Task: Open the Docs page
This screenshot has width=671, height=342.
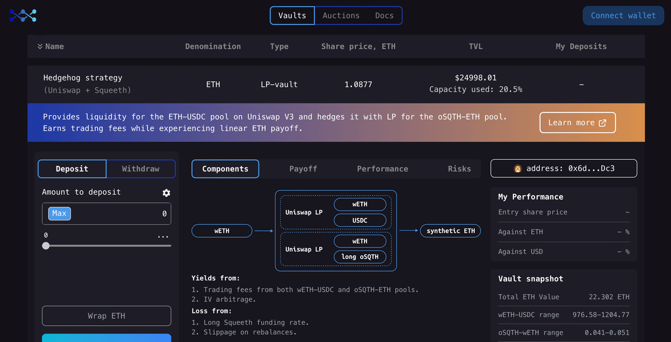Action: click(x=384, y=16)
